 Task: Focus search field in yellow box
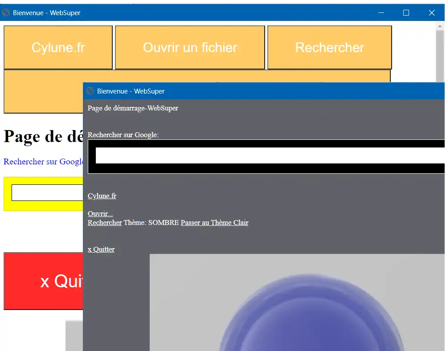click(x=47, y=192)
